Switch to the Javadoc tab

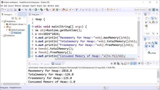pyautogui.click(x=45, y=64)
